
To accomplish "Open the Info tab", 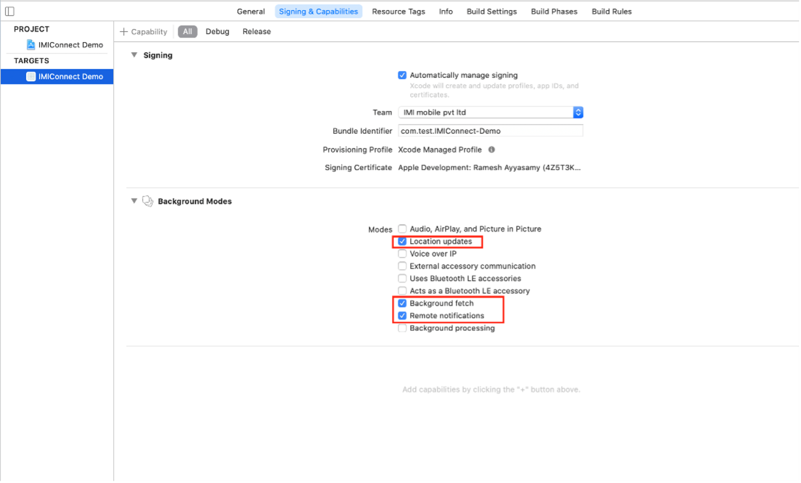I will click(x=446, y=11).
